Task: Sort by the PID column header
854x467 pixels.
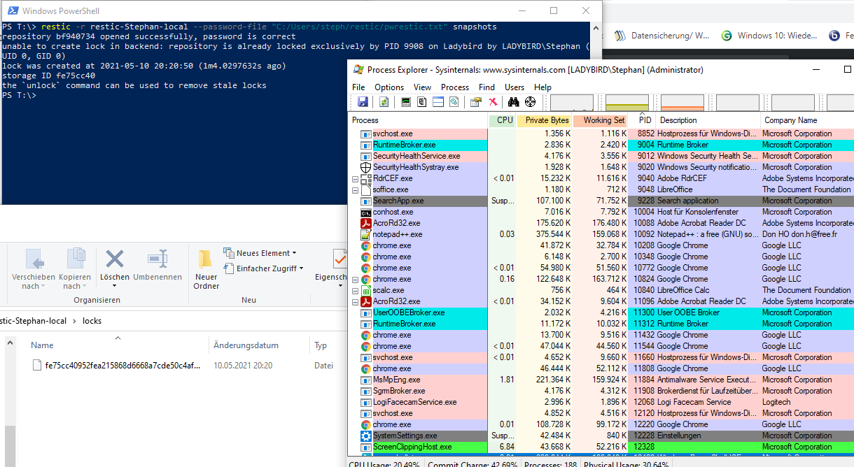Action: pos(643,120)
